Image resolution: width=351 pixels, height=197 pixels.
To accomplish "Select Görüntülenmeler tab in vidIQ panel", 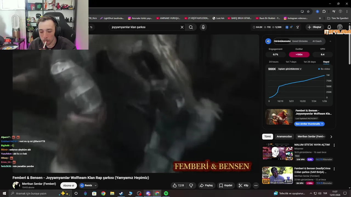I will pyautogui.click(x=282, y=41).
